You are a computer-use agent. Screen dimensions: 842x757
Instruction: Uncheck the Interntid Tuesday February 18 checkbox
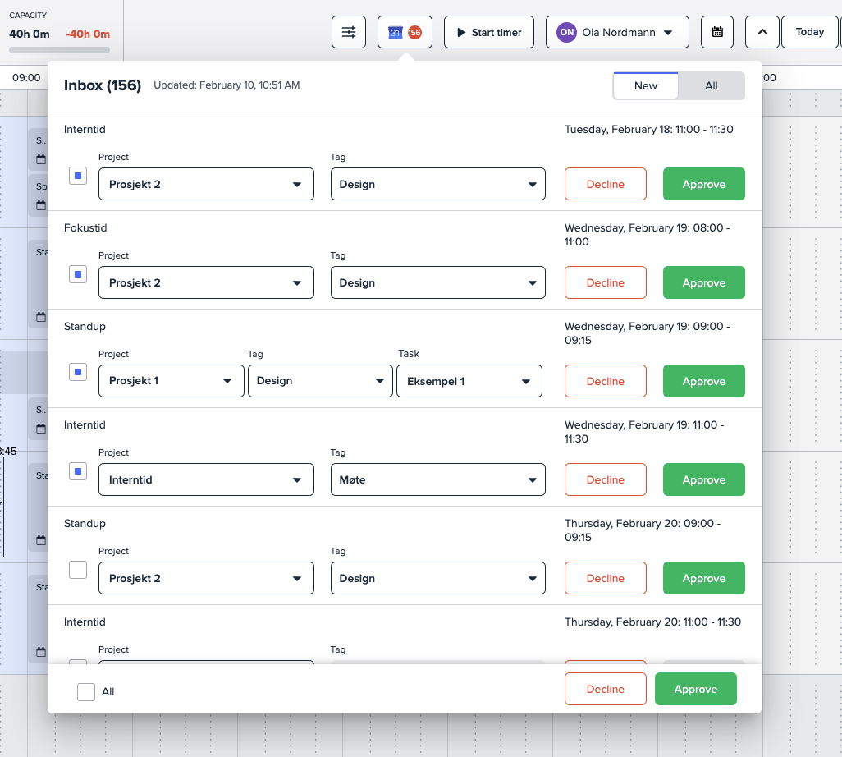(78, 176)
